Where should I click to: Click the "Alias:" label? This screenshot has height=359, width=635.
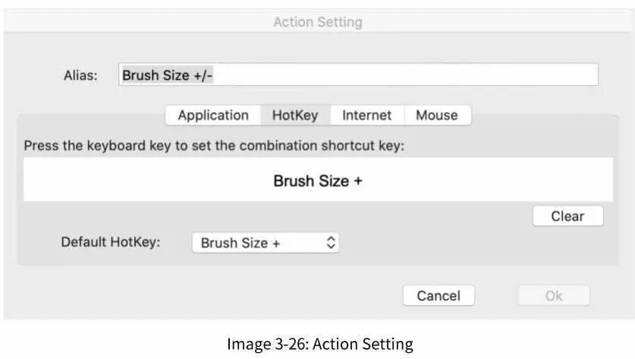(x=80, y=76)
